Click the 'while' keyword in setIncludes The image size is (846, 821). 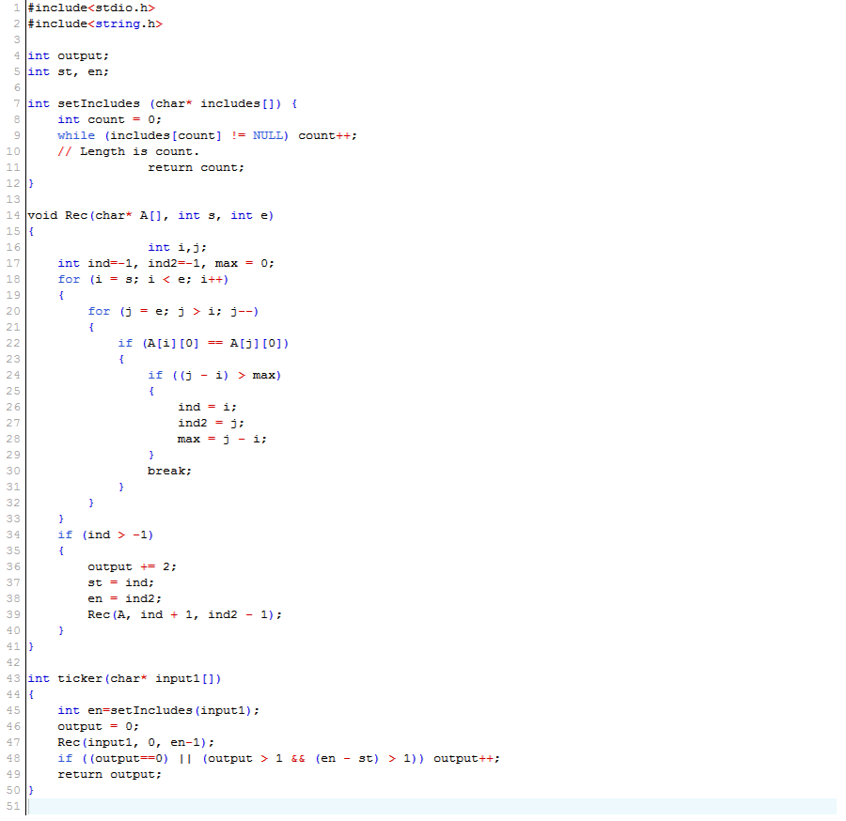76,135
